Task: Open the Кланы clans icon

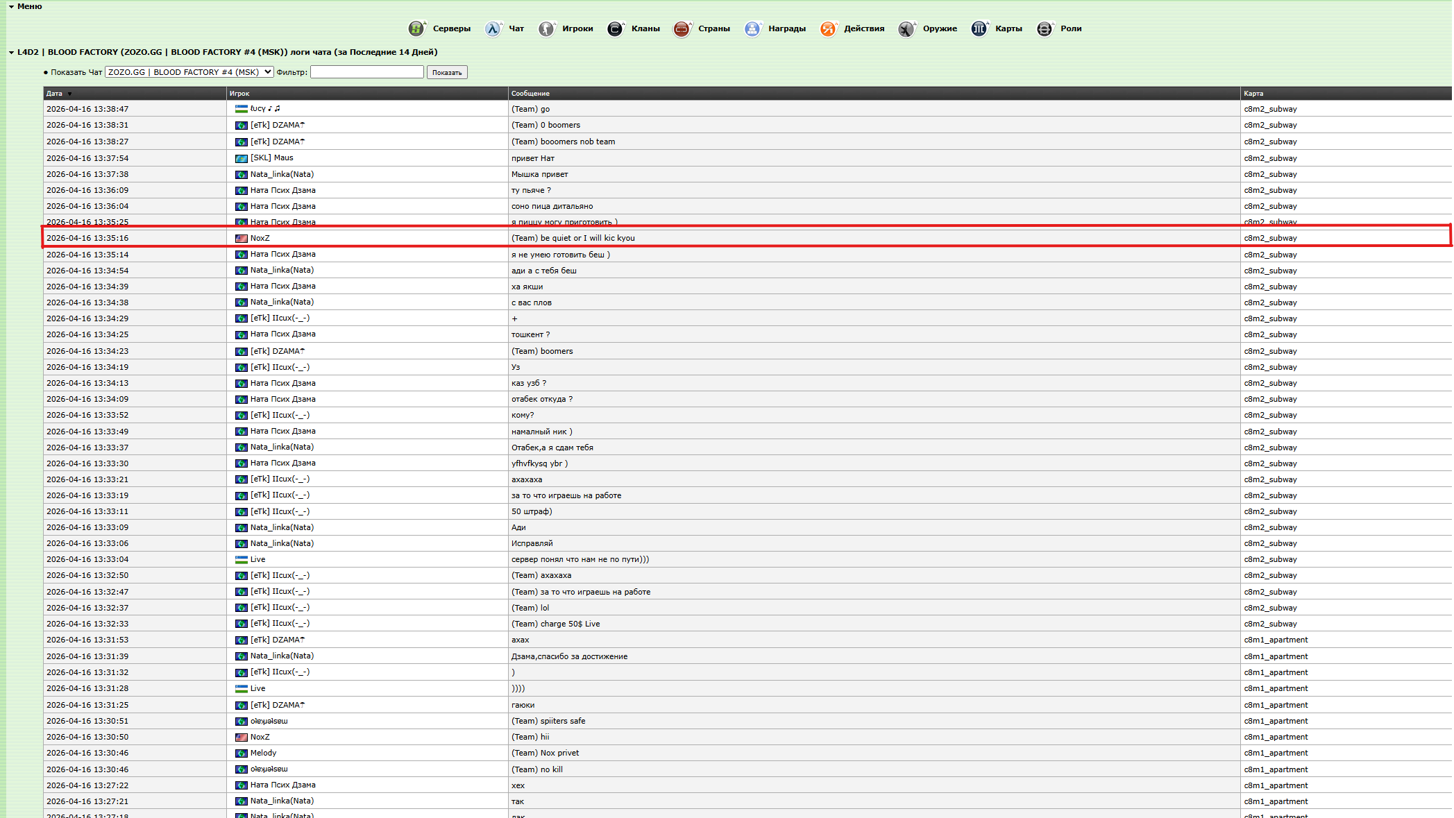Action: [x=615, y=28]
